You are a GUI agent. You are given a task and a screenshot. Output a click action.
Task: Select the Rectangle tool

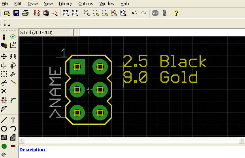[x=4, y=137]
